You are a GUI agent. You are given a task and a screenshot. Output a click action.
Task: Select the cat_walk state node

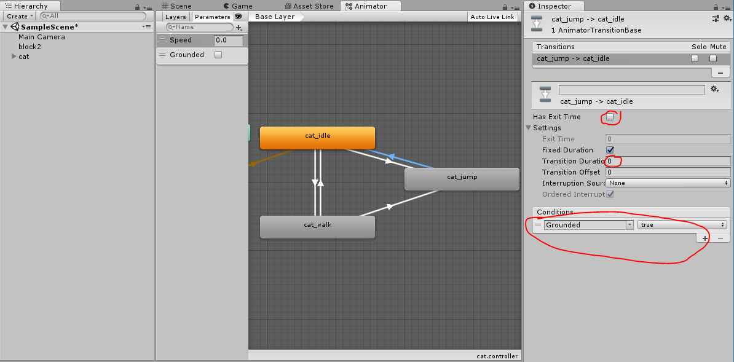317,227
